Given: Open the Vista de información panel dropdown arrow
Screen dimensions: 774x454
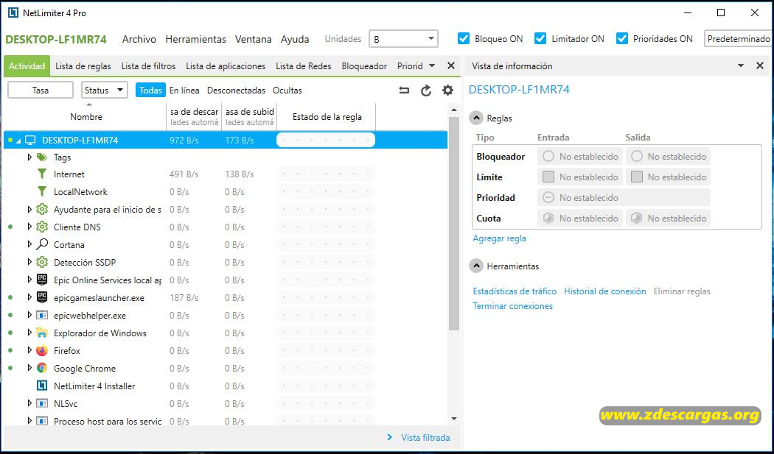Looking at the screenshot, I should click(x=740, y=65).
